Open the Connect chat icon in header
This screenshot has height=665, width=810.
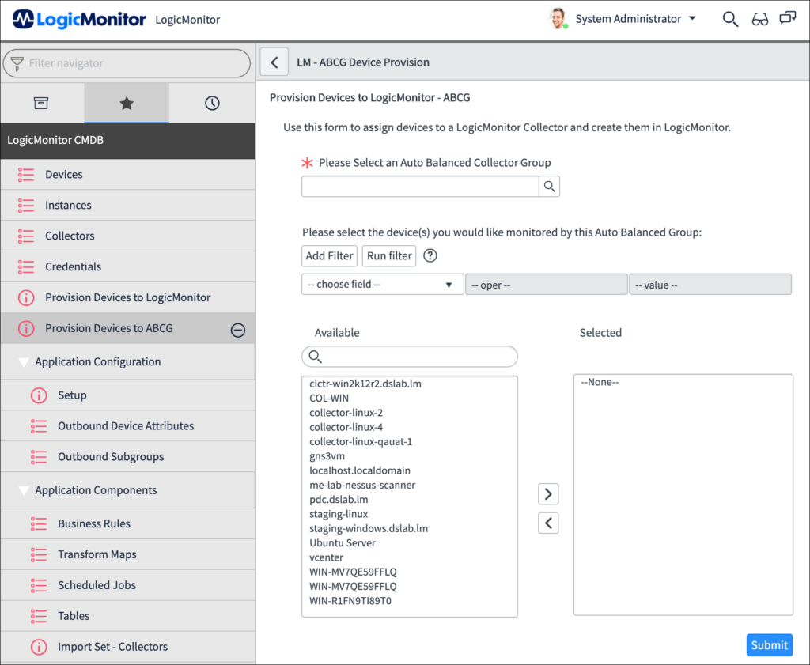787,18
